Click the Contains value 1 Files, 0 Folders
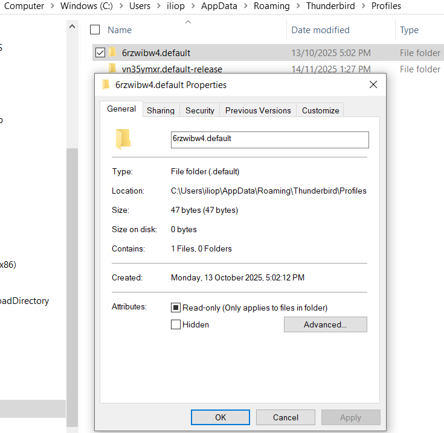The image size is (444, 433). point(201,248)
